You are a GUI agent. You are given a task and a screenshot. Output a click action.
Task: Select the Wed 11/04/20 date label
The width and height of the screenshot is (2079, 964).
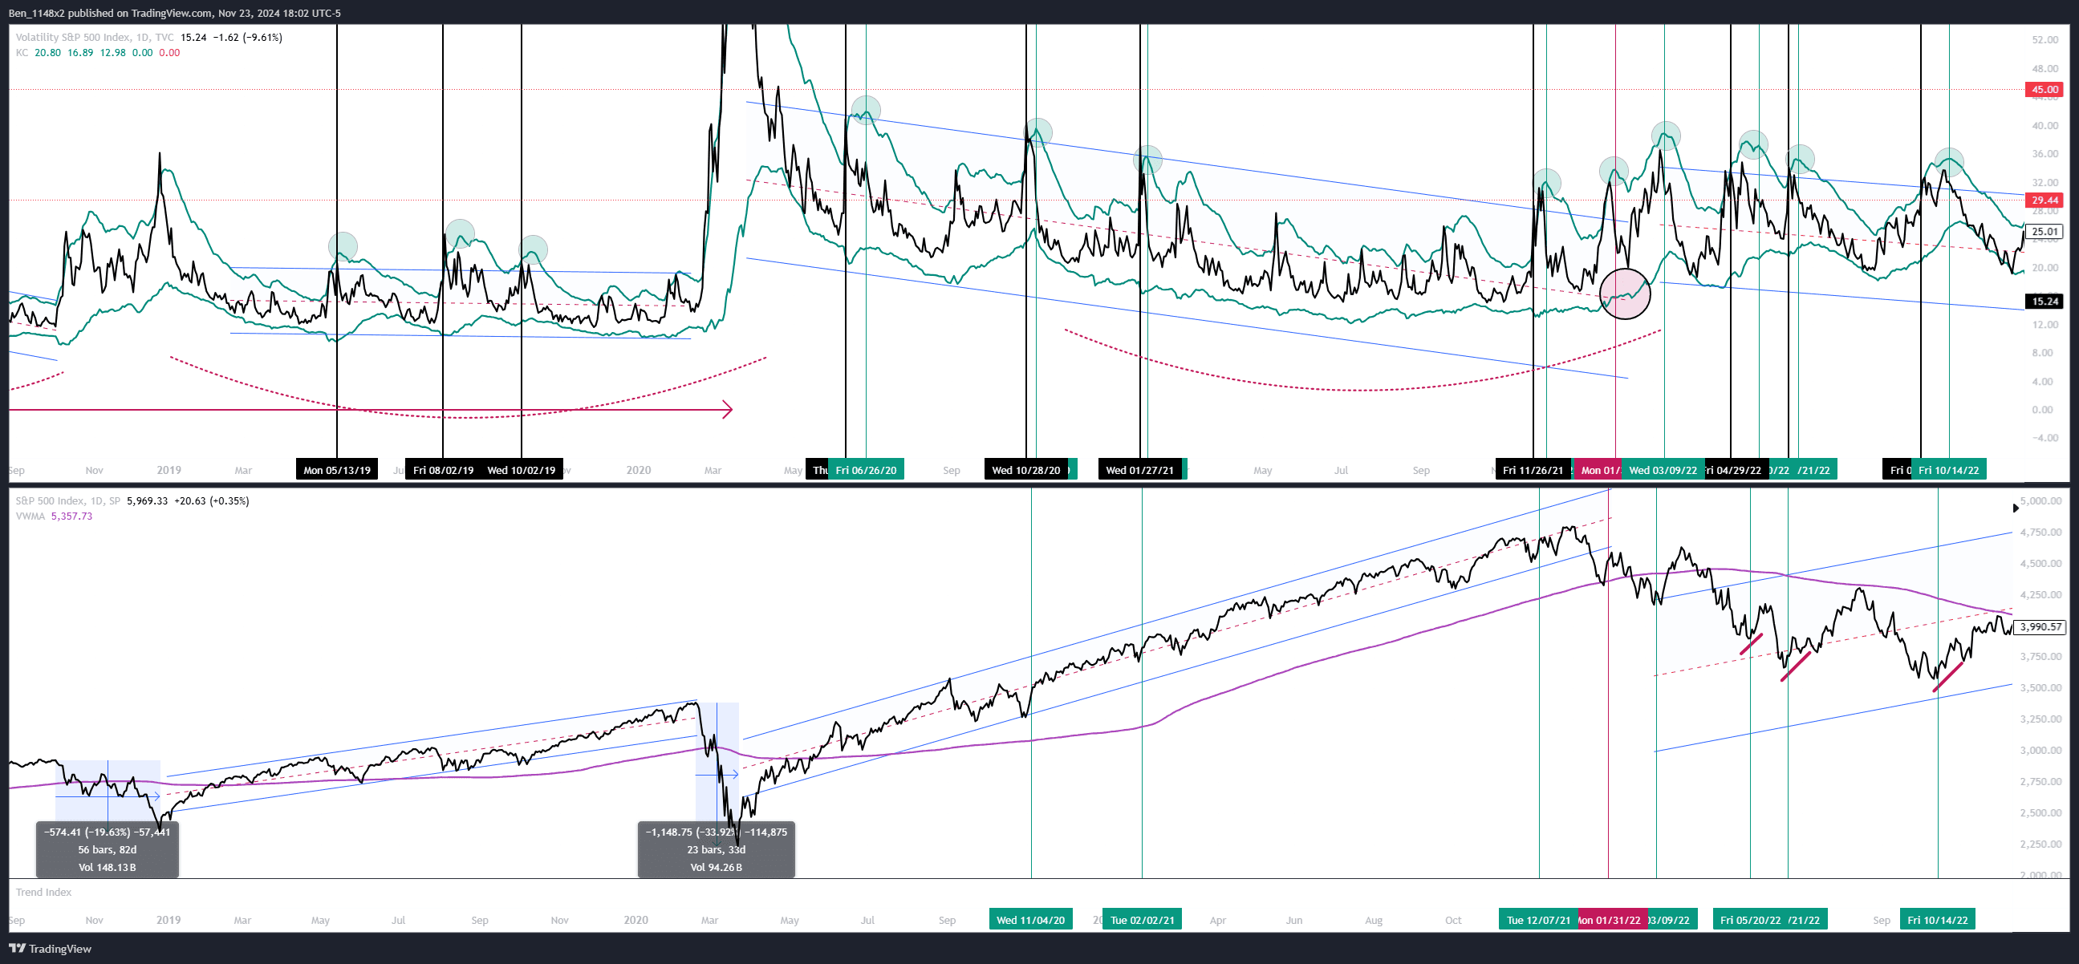[x=1030, y=920]
